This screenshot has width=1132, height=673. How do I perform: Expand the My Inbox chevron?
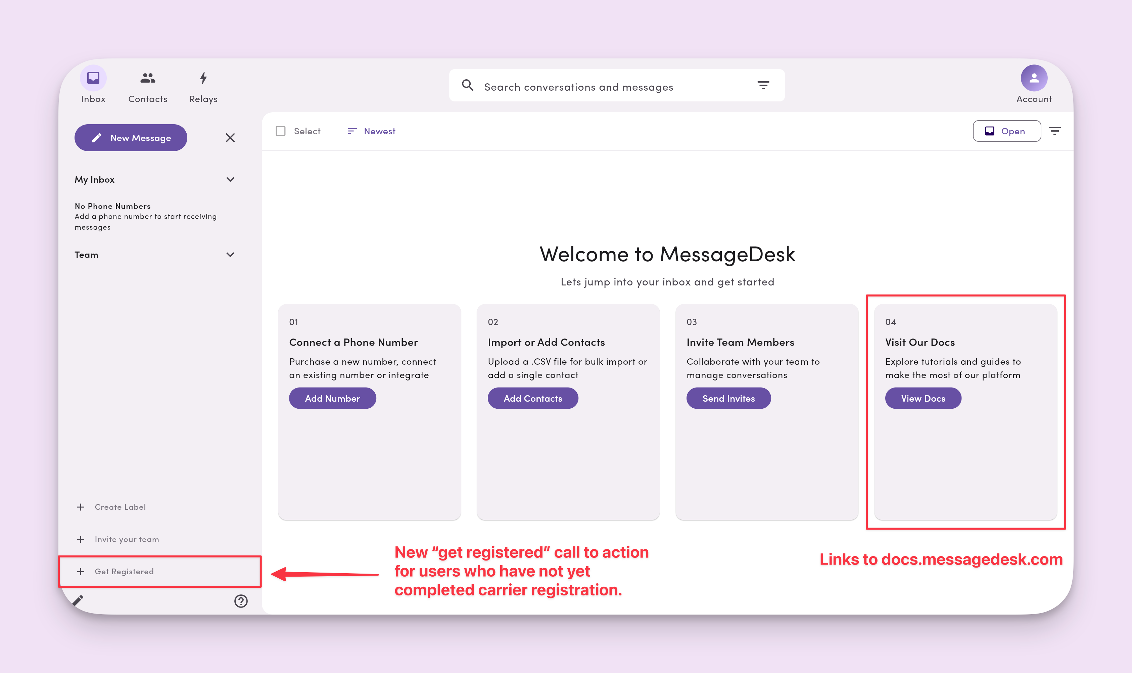click(230, 180)
